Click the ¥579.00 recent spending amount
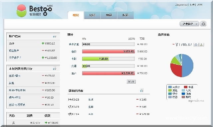The image size is (213, 127). point(144,114)
